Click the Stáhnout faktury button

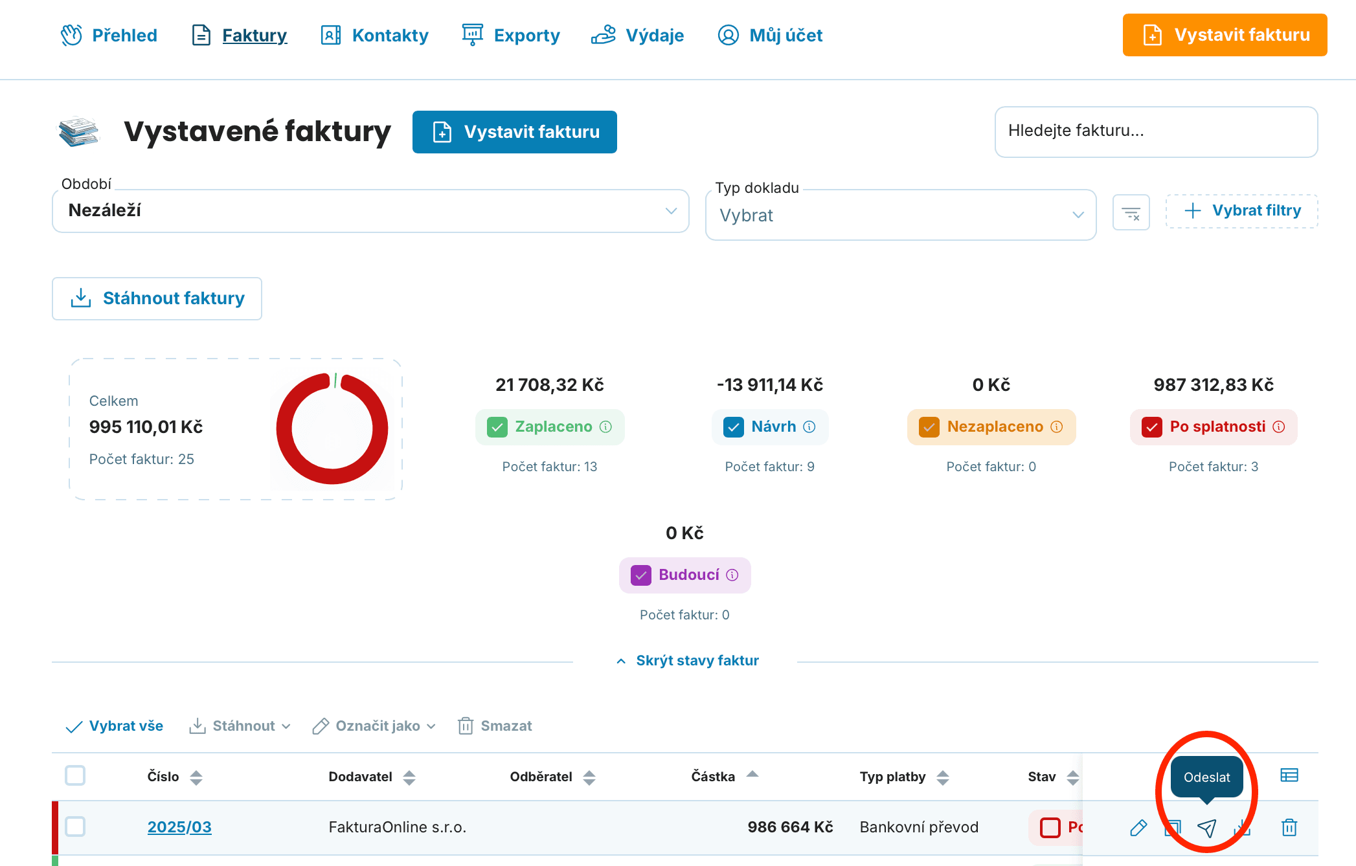157,298
